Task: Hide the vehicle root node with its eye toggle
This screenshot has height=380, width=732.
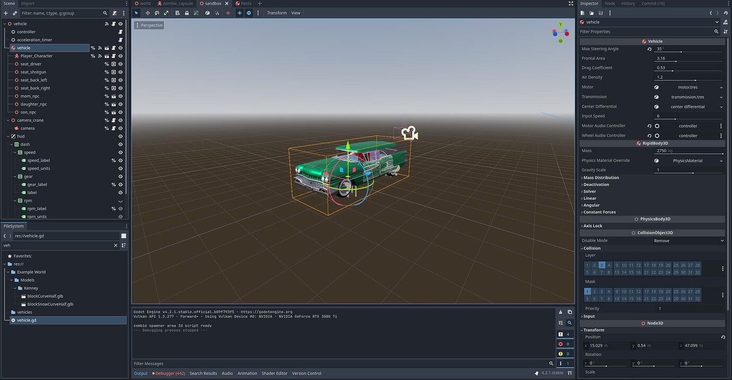Action: (x=120, y=24)
